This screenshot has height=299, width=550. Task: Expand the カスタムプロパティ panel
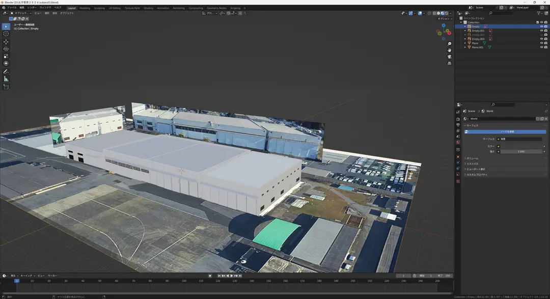point(477,174)
